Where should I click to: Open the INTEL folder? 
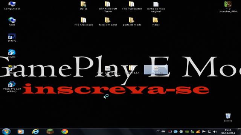pos(84,6)
